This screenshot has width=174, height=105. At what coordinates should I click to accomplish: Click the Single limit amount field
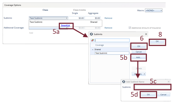[77, 18]
